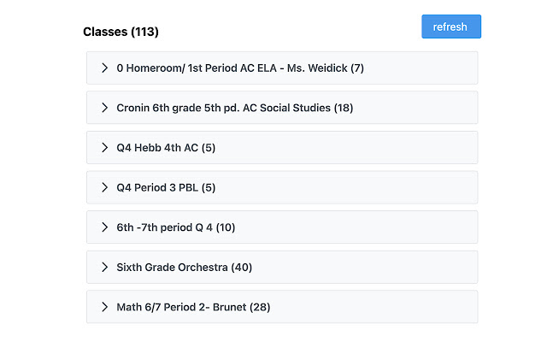Click the (28) count on Math 6/7 Brunet
This screenshot has width=547, height=342.
pos(260,306)
